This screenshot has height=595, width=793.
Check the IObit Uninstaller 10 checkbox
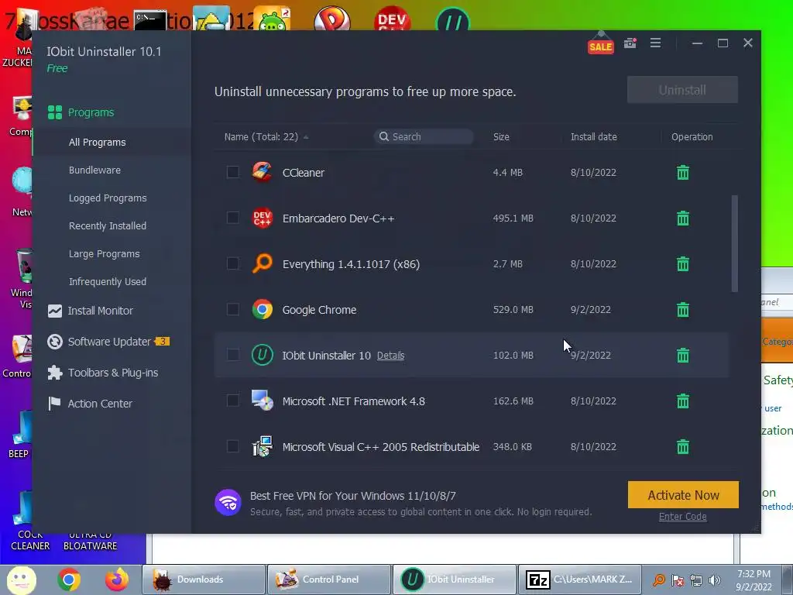[232, 355]
